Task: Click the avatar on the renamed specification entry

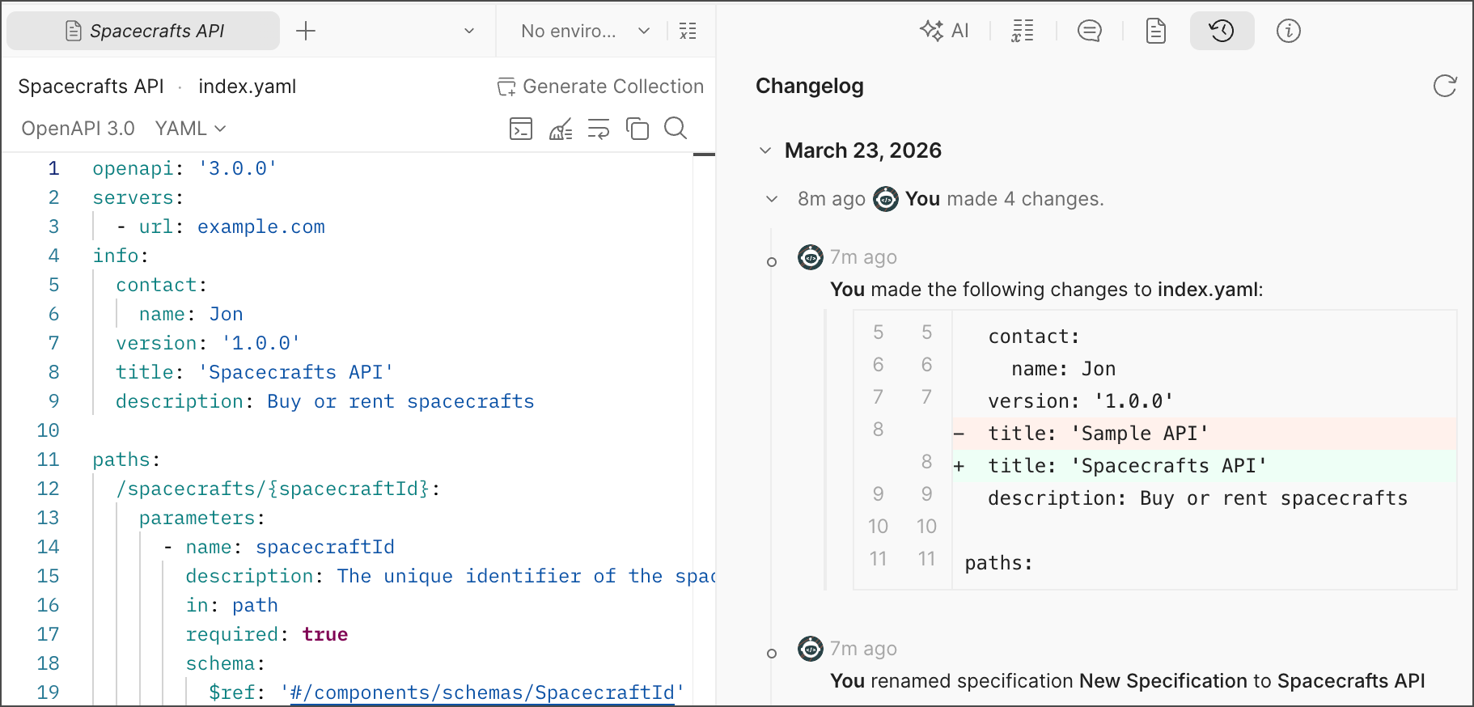Action: point(811,649)
